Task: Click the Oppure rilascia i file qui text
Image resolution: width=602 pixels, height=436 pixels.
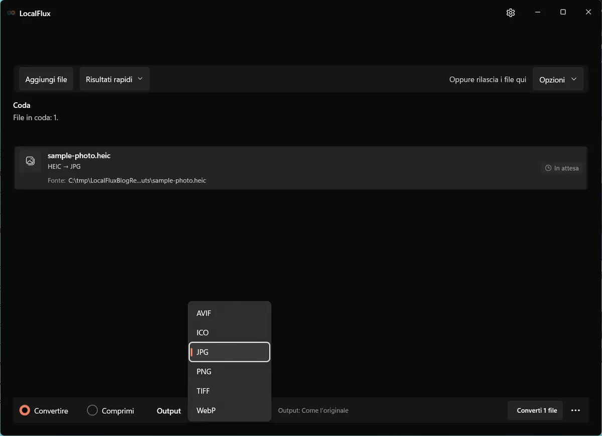Action: click(x=488, y=80)
